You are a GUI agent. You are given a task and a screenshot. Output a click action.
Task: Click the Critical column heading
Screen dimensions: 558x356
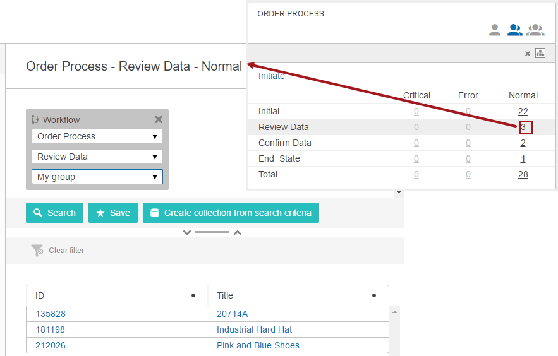point(416,95)
